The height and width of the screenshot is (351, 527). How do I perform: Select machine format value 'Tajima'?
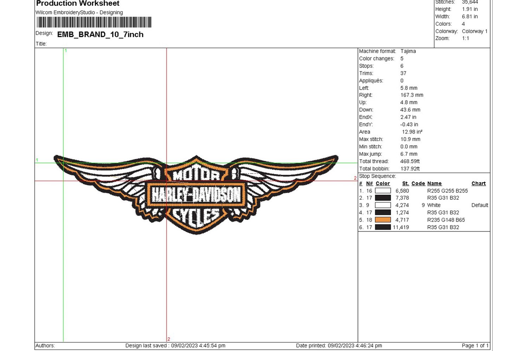(408, 51)
